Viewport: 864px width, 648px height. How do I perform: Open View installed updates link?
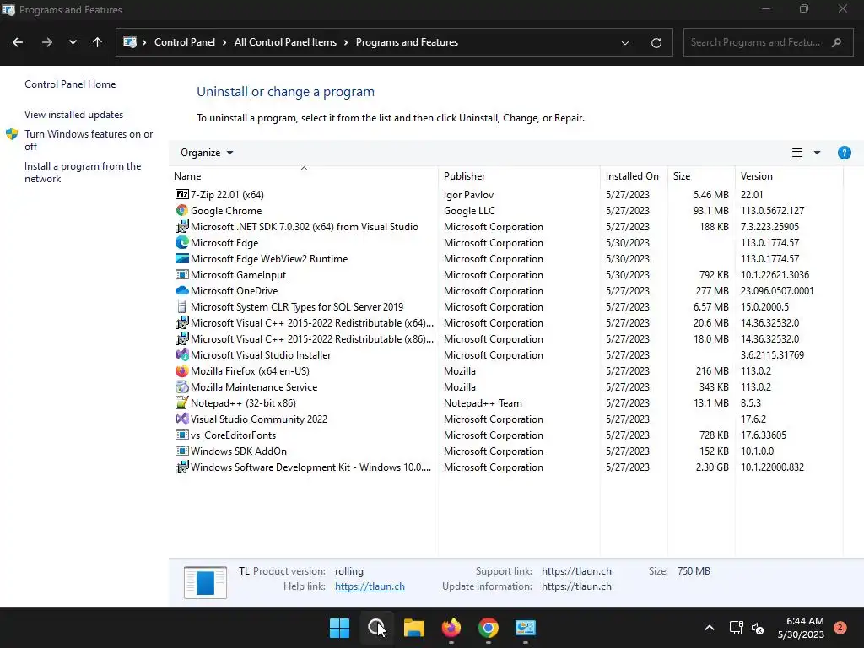pos(74,115)
